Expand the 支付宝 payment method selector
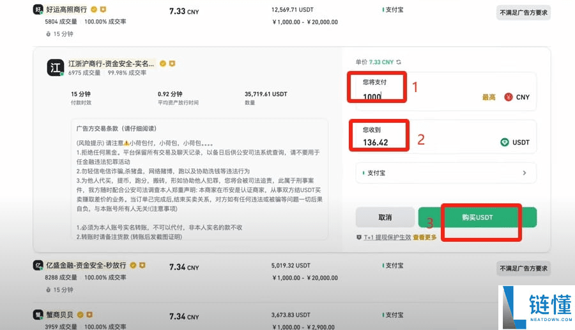 point(445,173)
